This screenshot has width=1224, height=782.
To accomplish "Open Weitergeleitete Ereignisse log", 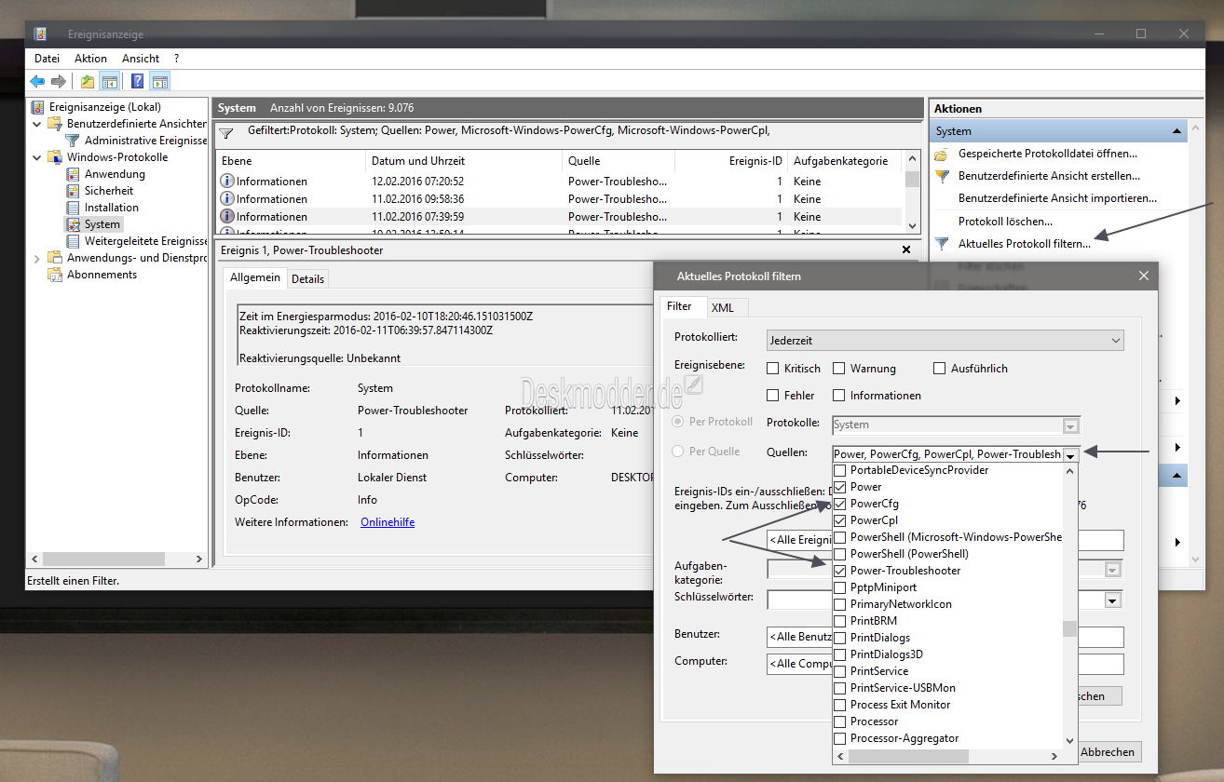I will pyautogui.click(x=144, y=241).
